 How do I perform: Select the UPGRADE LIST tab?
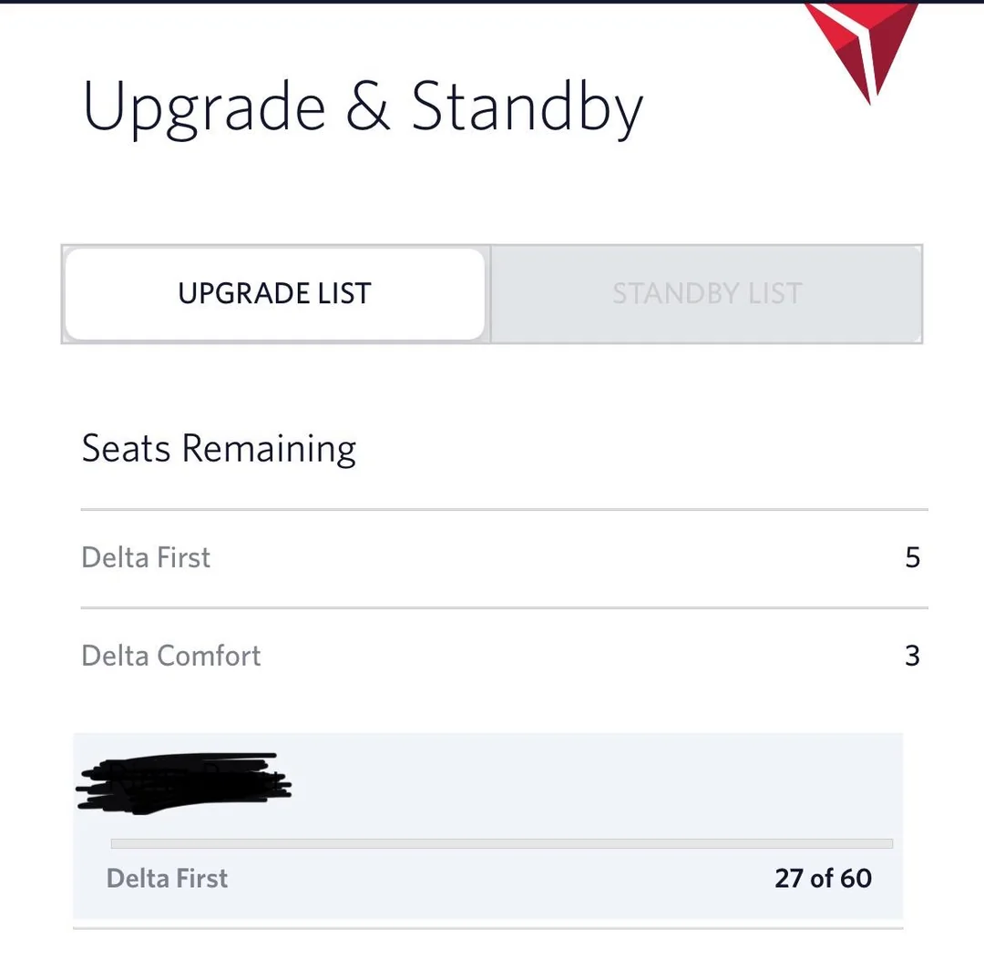point(274,294)
